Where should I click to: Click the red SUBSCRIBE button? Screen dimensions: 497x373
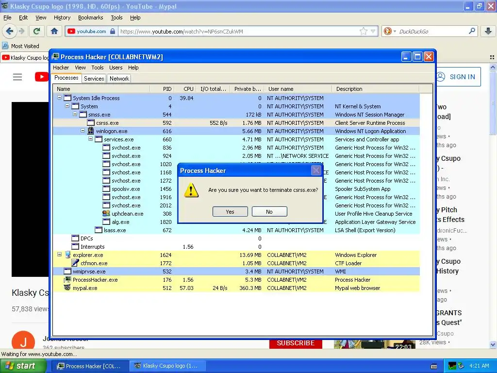click(x=296, y=343)
